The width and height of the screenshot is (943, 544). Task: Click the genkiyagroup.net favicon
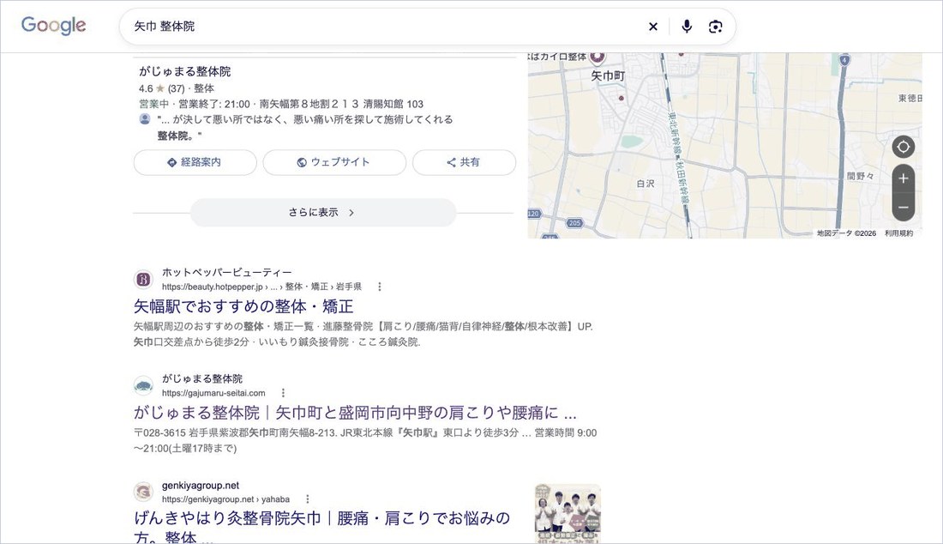(143, 493)
